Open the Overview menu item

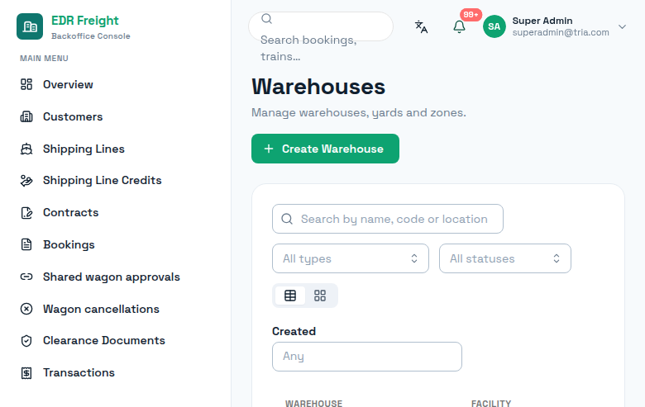(68, 84)
